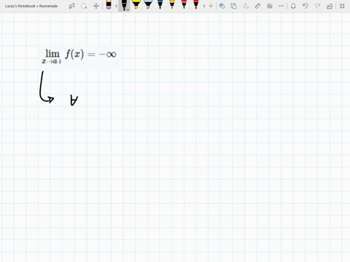Open the ruler tool
Image resolution: width=350 pixels, height=262 pixels.
tap(257, 6)
